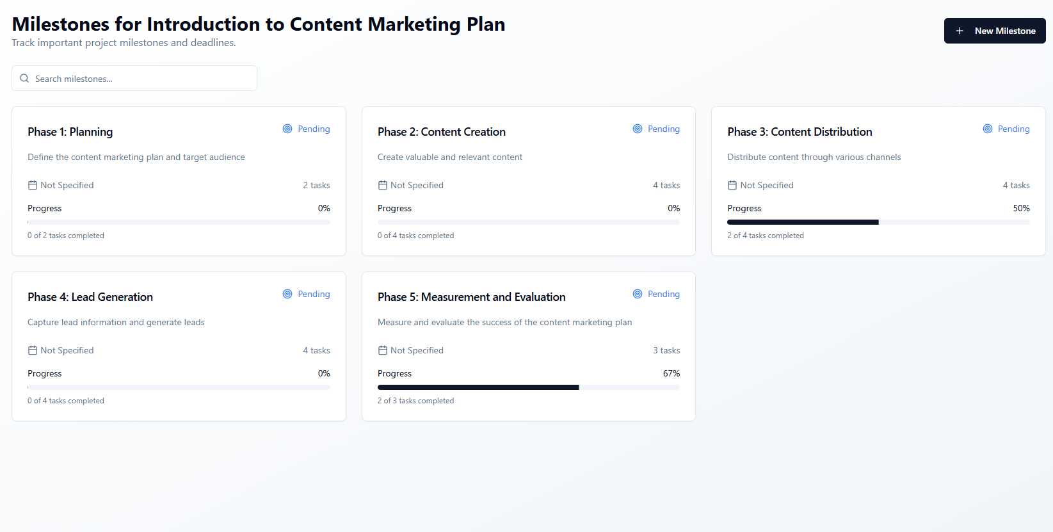
Task: Click the 50% progress bar in Phase 3
Action: [x=878, y=222]
